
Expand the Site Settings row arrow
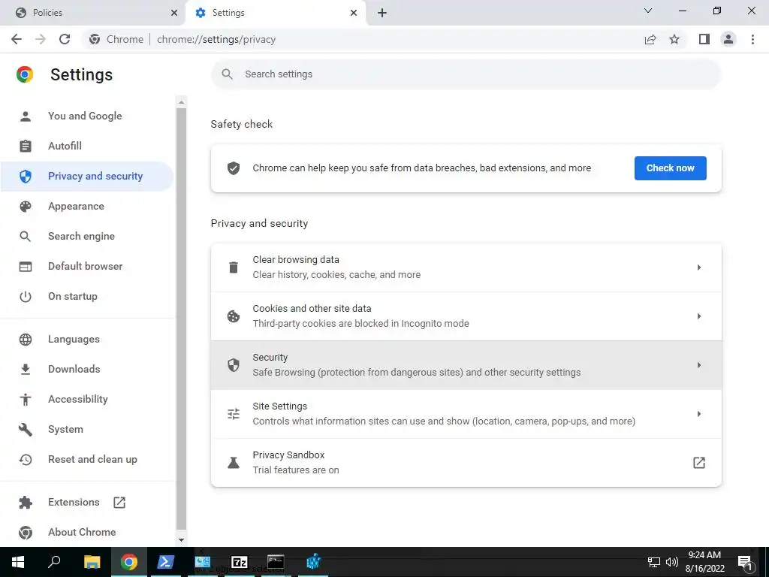[x=699, y=414]
